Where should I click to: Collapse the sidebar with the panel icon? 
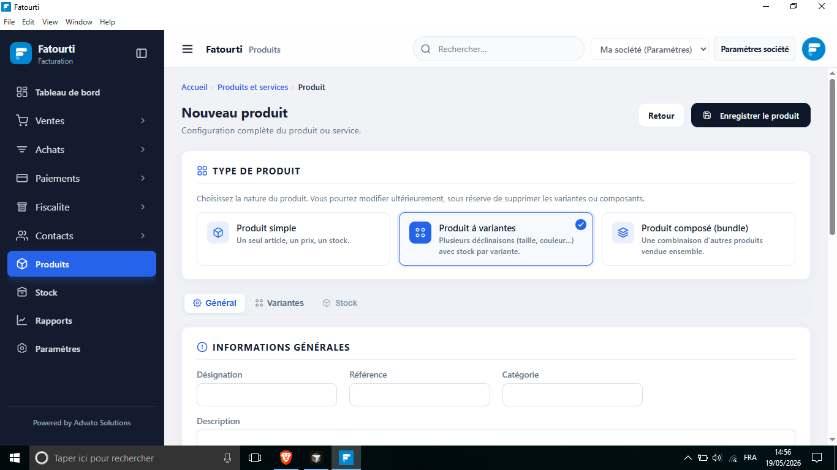tap(142, 53)
